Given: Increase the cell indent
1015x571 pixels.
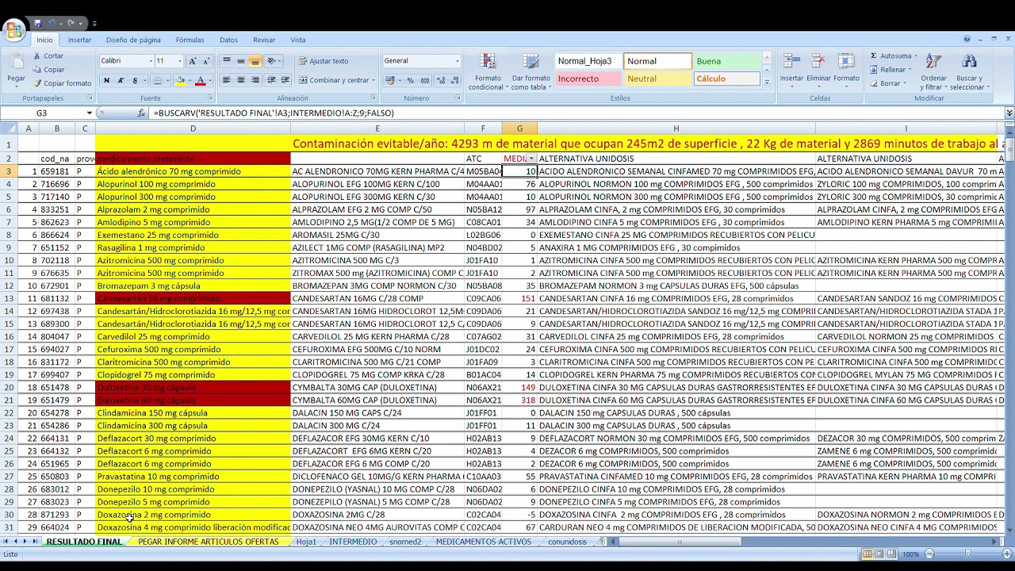Looking at the screenshot, I should coord(285,80).
